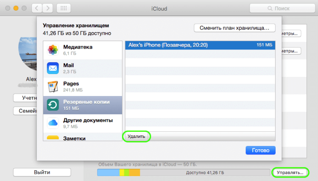Click the Доступно 41,26 ГБ storage bar label
Image resolution: width=318 pixels, height=181 pixels.
tap(205, 173)
